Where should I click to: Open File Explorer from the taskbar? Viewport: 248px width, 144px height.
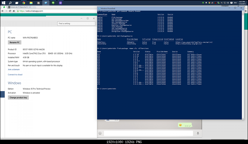[31, 3]
